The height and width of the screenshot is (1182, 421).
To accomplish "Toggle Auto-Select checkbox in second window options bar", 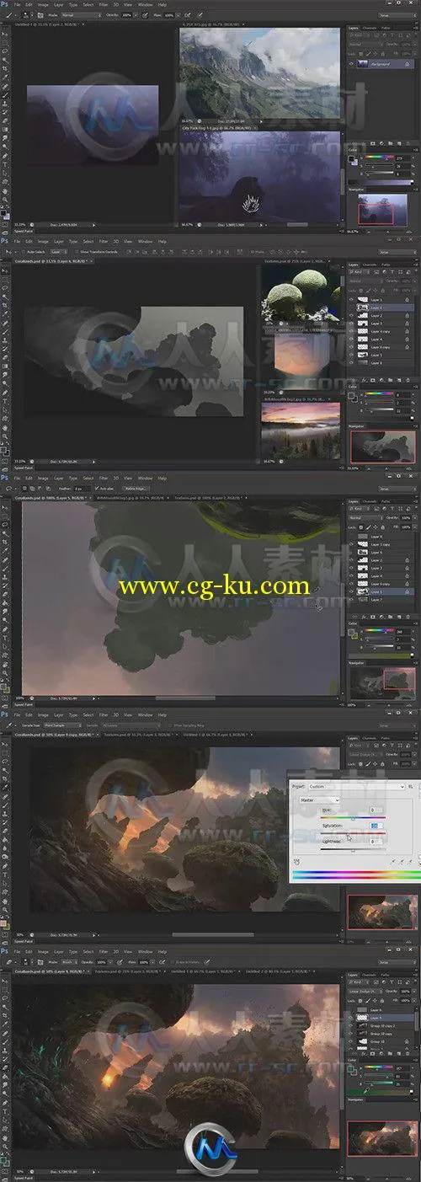I will tap(23, 251).
